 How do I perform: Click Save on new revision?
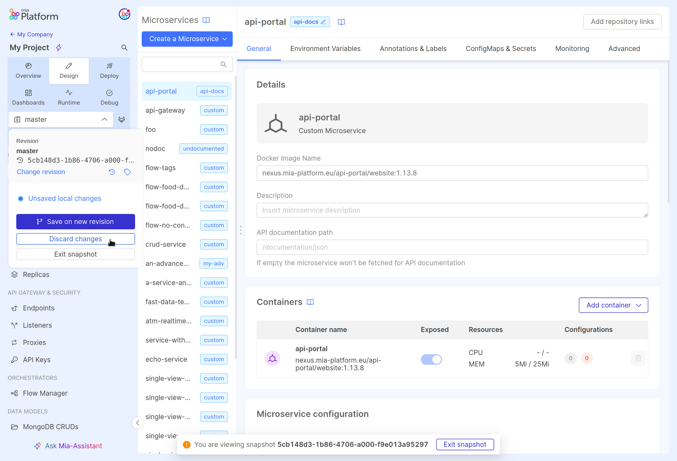[76, 221]
